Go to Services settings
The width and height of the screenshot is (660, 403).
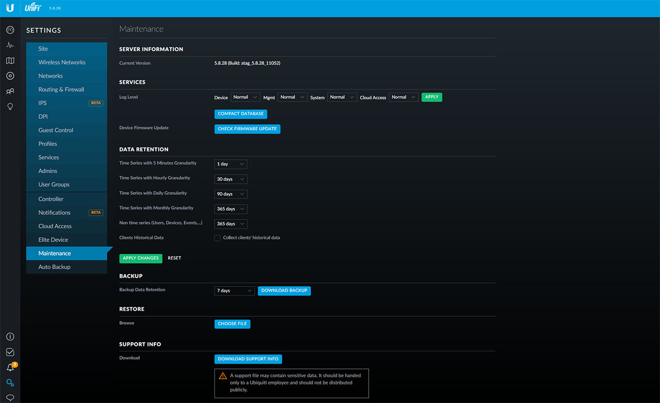[x=67, y=157]
